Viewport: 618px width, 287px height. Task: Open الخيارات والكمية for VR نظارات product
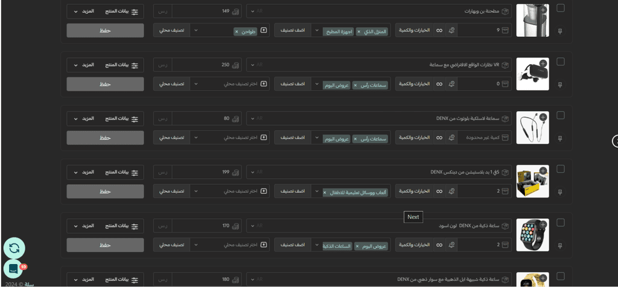(x=415, y=84)
